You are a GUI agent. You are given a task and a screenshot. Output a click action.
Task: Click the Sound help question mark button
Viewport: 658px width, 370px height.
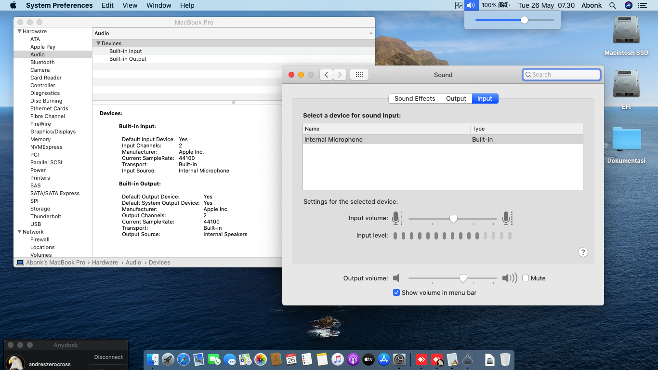click(x=583, y=252)
